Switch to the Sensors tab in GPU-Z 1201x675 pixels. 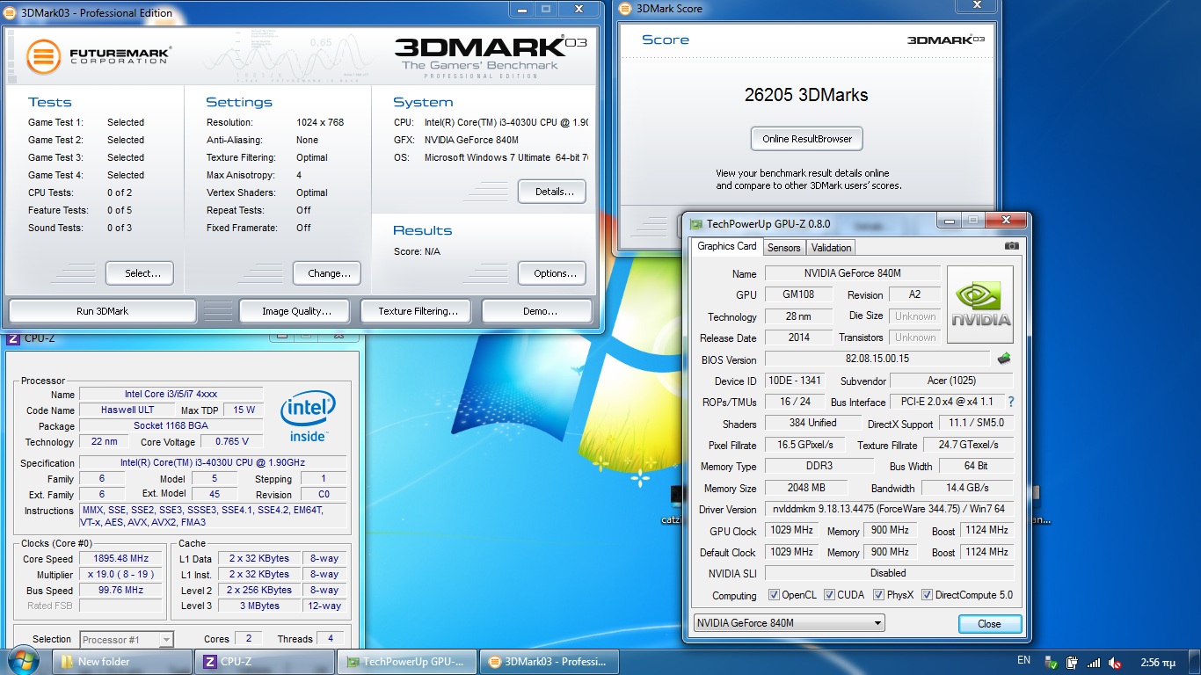click(x=783, y=248)
